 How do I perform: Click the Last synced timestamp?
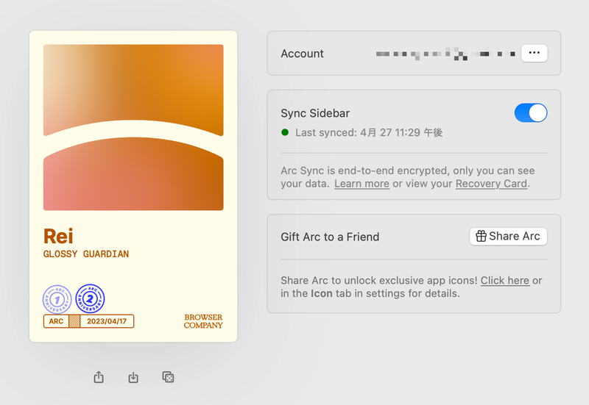pos(369,132)
